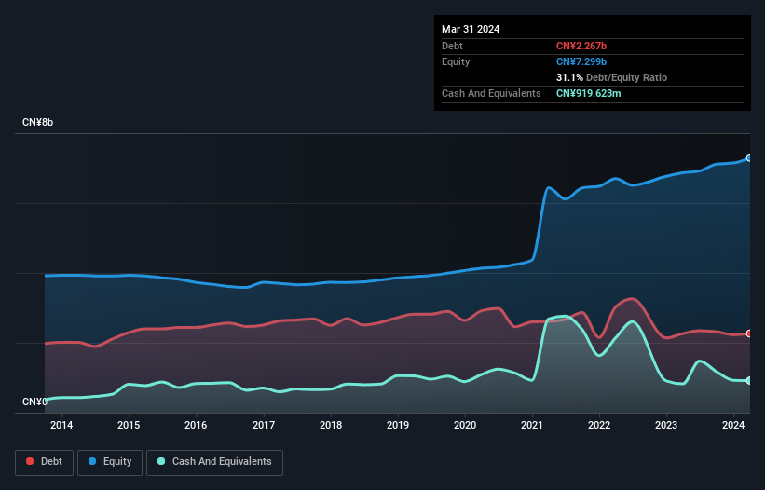The width and height of the screenshot is (765, 490).
Task: Click the CN¥0 y-axis label
Action: pos(34,402)
